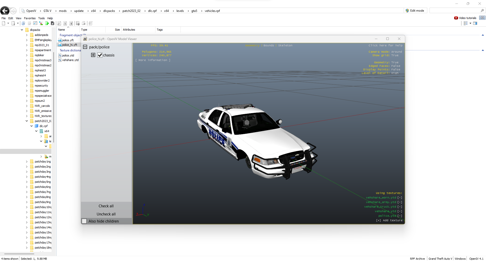The image size is (486, 261).
Task: Enable Also hide children checkbox
Action: coord(85,221)
